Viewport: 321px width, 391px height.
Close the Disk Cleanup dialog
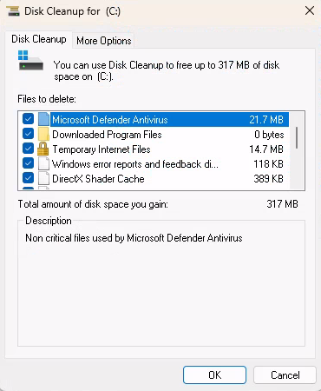click(310, 11)
